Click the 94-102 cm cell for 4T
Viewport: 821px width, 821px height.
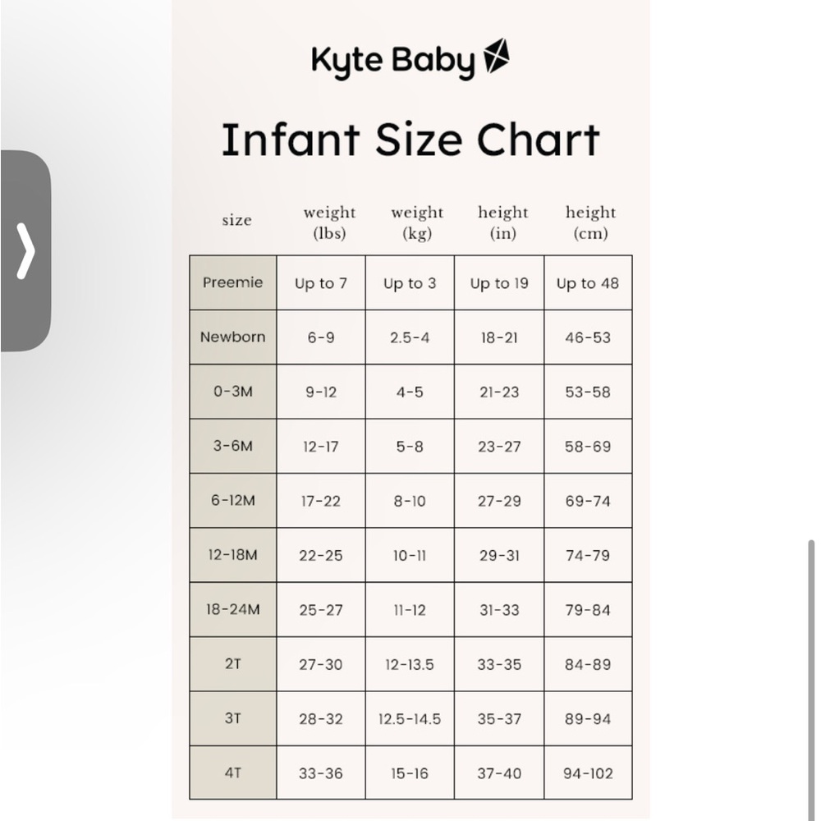[x=588, y=773]
